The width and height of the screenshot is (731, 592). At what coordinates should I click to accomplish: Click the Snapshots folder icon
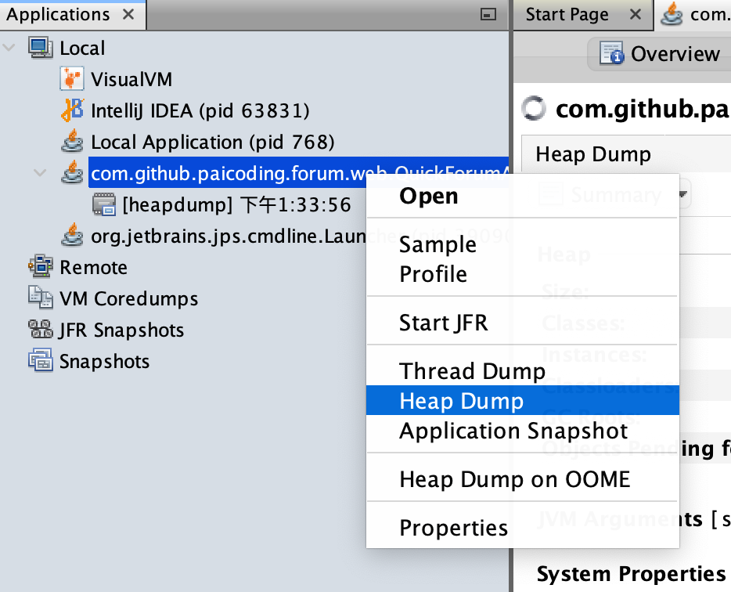point(41,361)
